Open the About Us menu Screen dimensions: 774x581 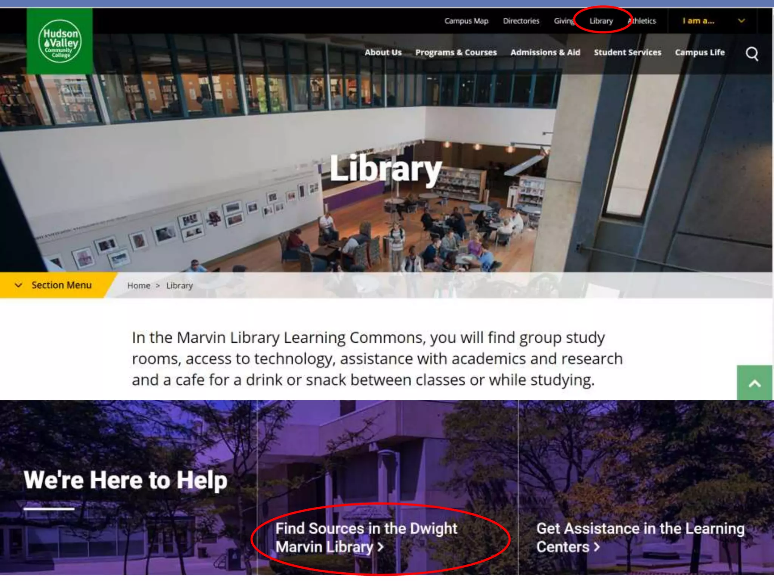tap(383, 53)
